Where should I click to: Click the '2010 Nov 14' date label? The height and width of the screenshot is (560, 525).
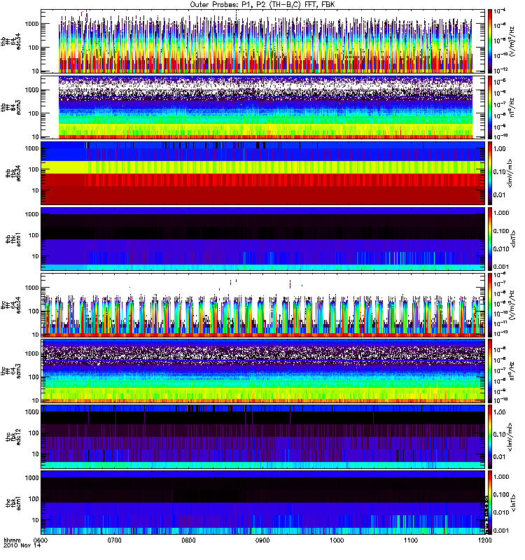tap(22, 545)
